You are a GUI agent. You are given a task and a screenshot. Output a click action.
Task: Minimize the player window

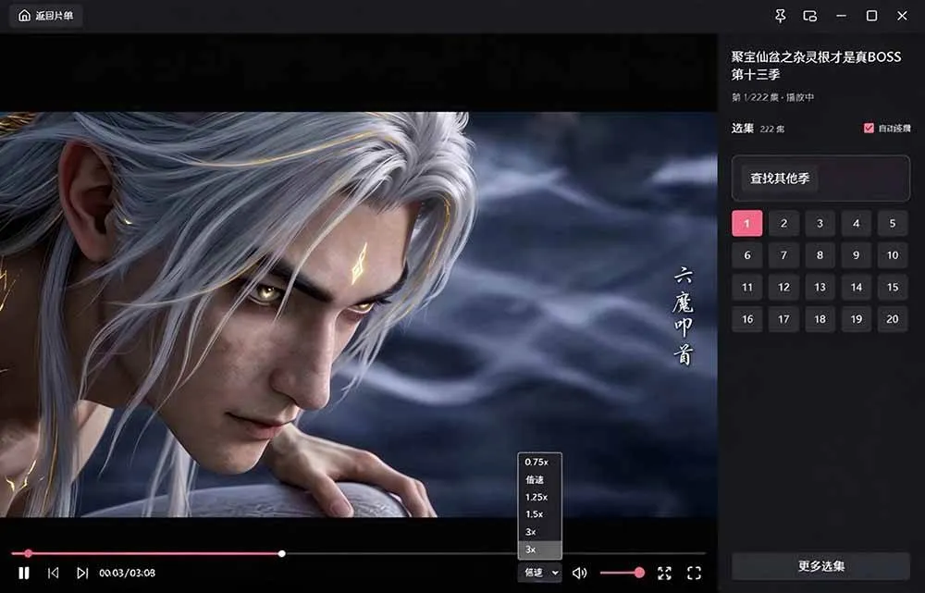[x=841, y=16]
